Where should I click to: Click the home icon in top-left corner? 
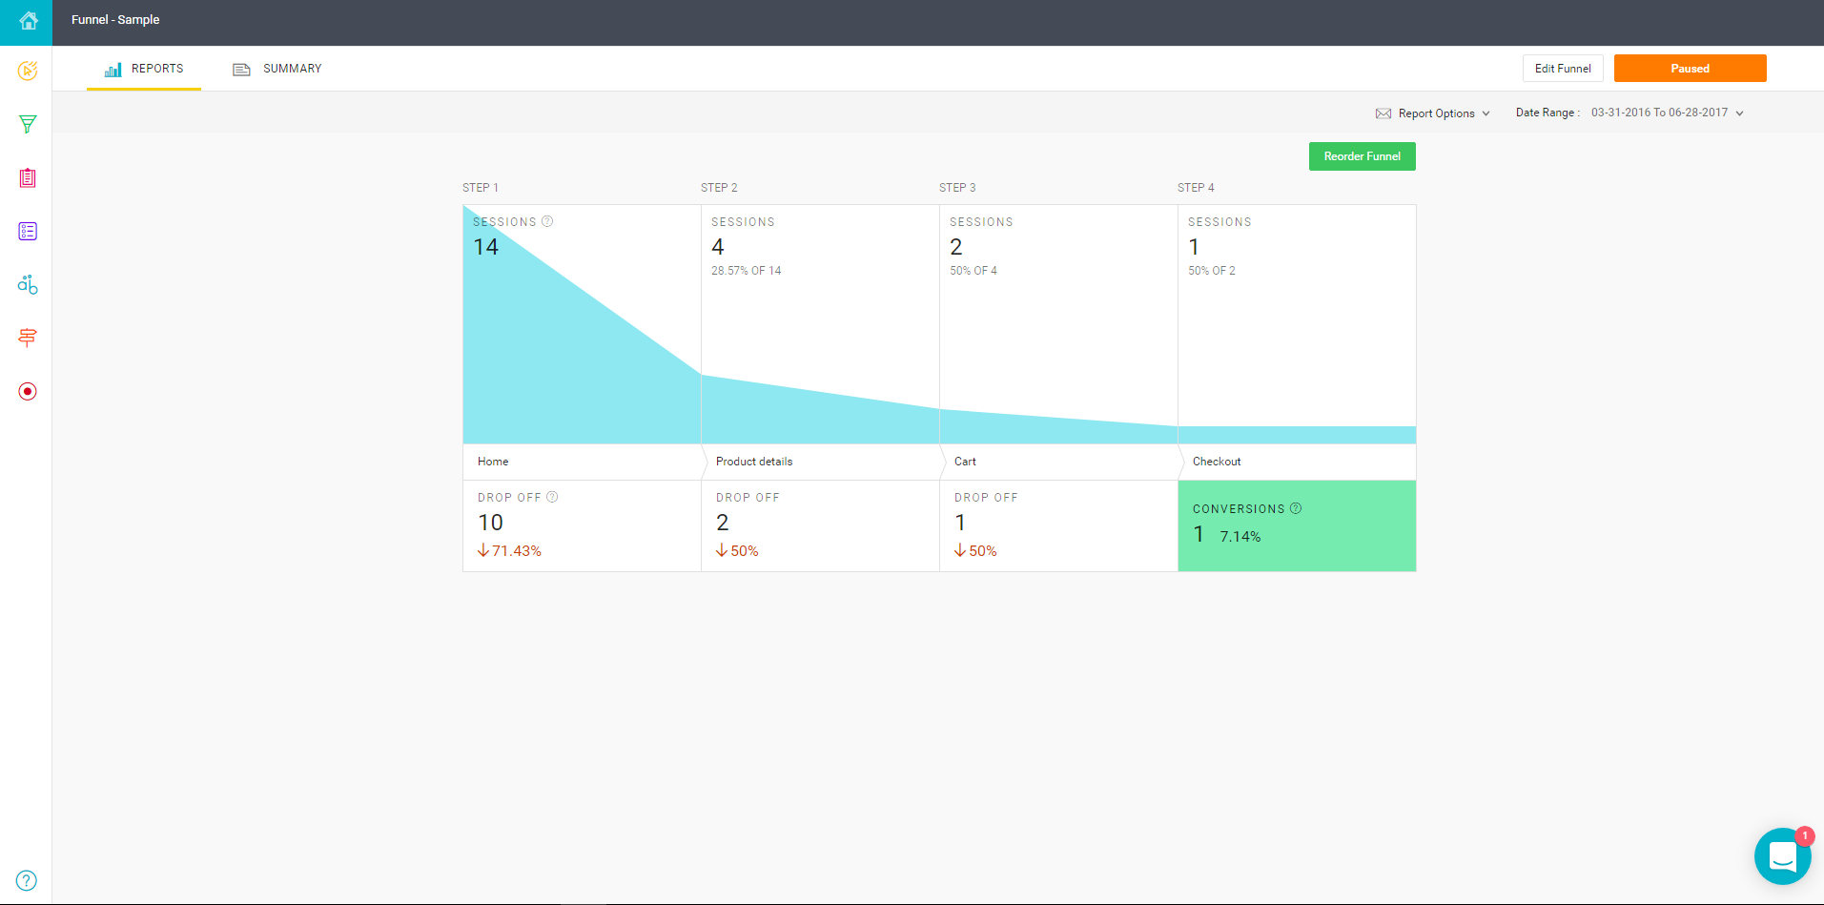(28, 21)
